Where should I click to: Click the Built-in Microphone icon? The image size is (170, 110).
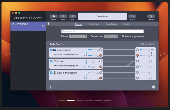55,73
